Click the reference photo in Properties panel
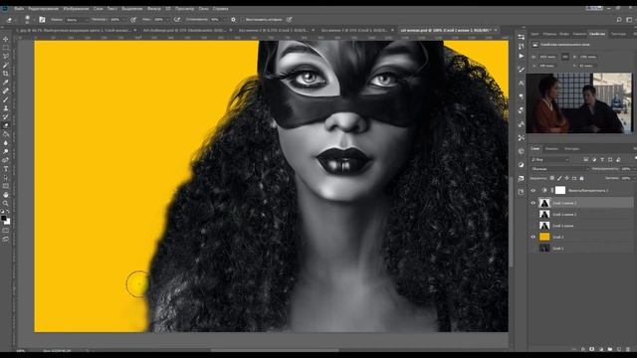 click(579, 103)
